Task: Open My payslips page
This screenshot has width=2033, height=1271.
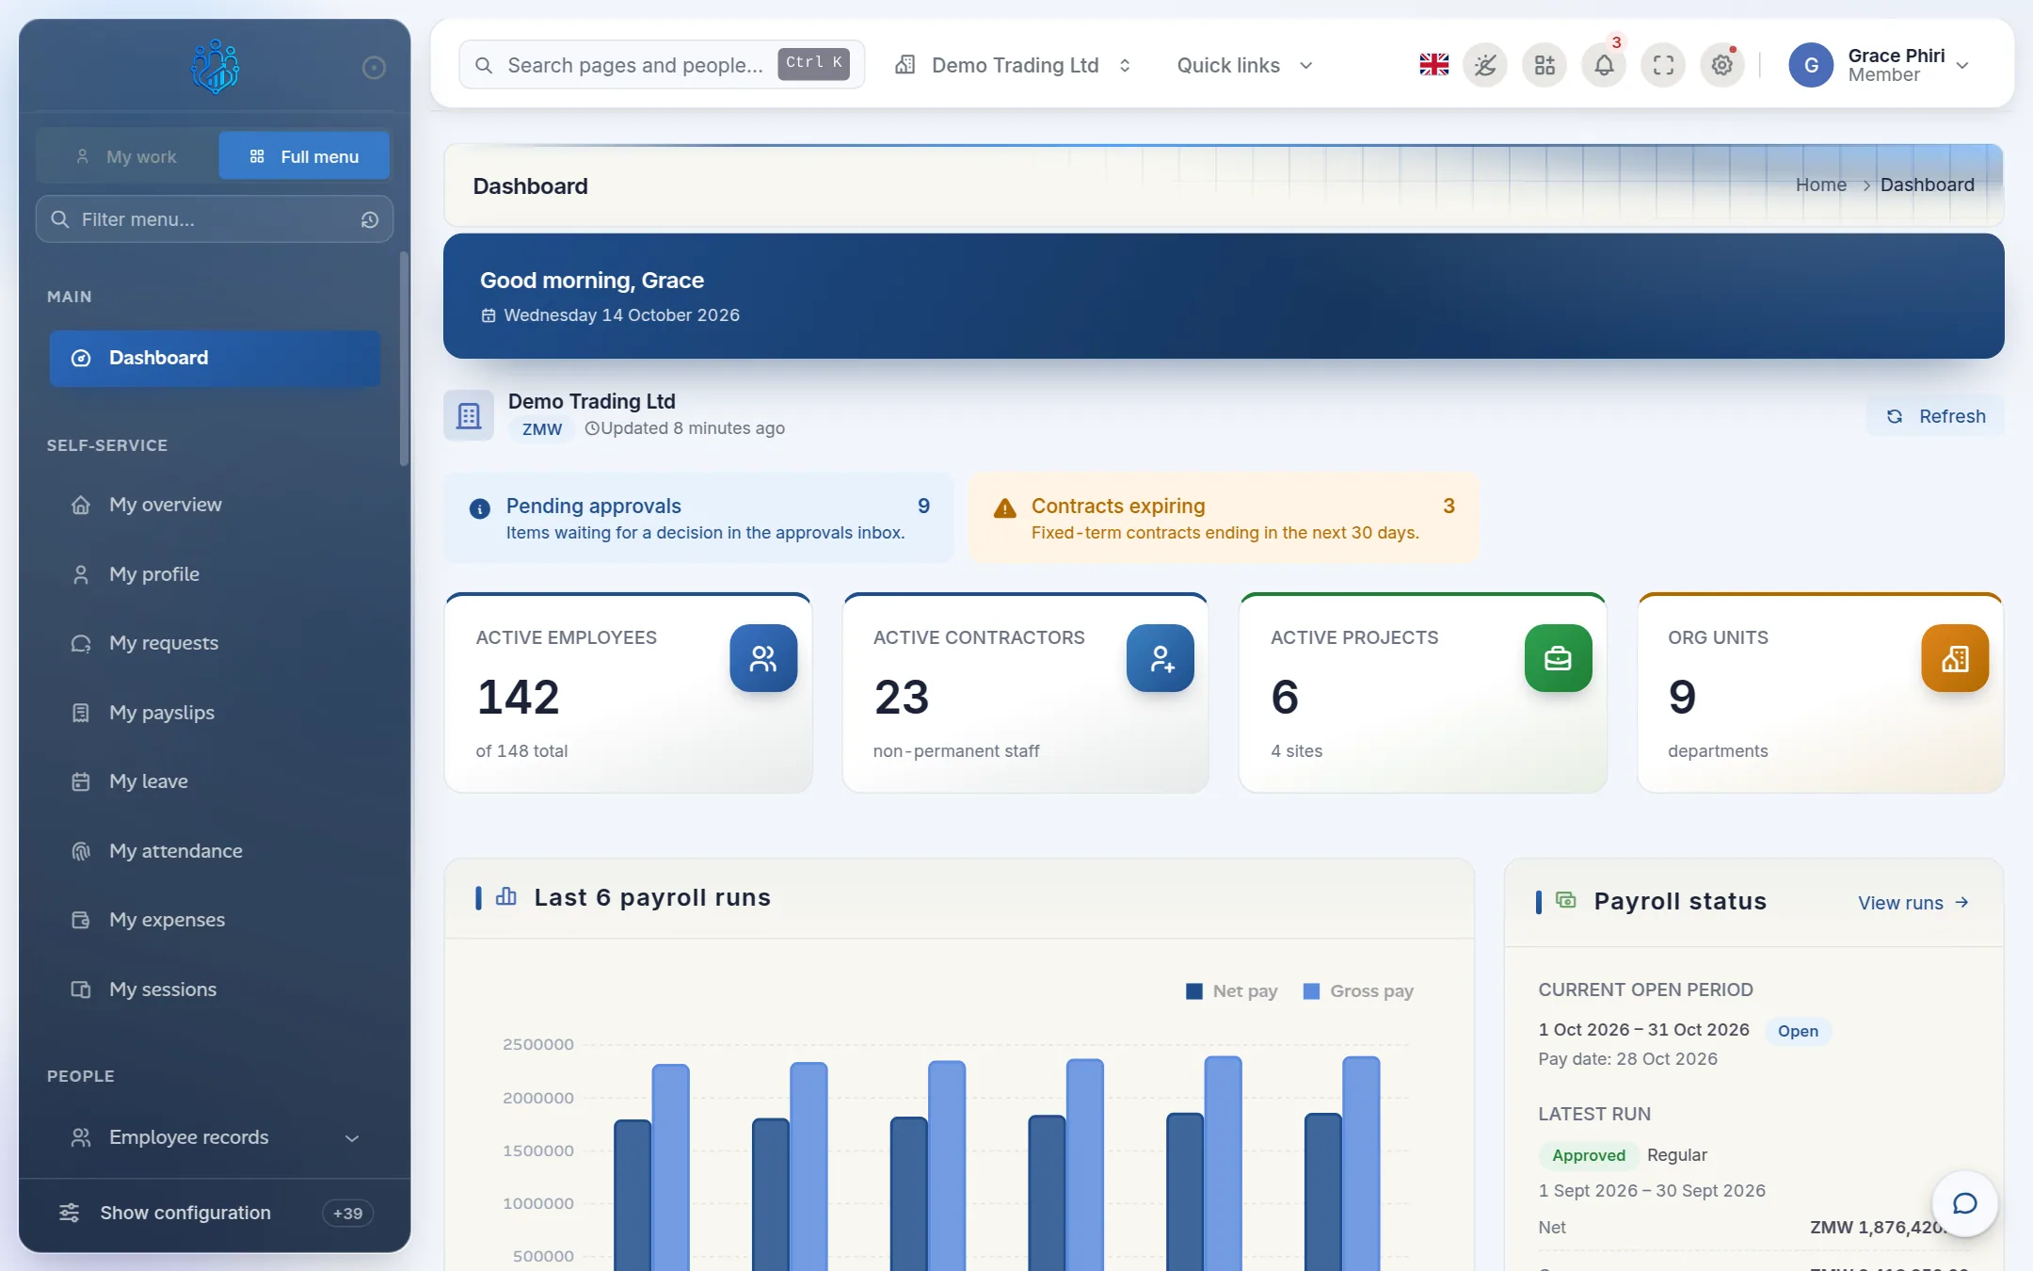Action: click(x=215, y=713)
